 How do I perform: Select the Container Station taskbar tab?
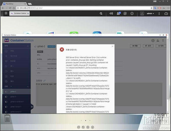coord(19,13)
